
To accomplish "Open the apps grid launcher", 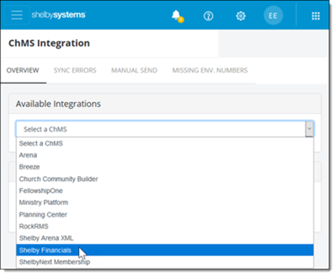I will pos(315,16).
